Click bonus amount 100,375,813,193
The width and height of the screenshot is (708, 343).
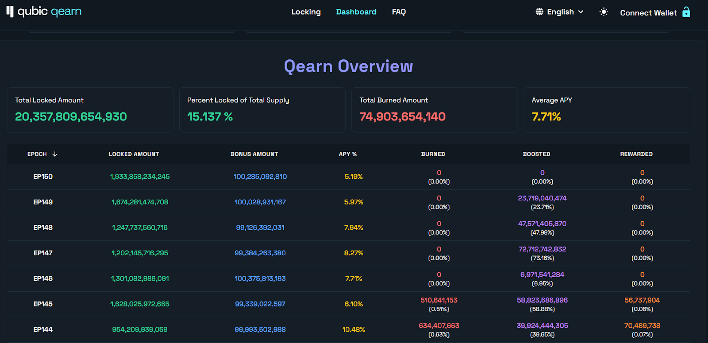pyautogui.click(x=260, y=278)
